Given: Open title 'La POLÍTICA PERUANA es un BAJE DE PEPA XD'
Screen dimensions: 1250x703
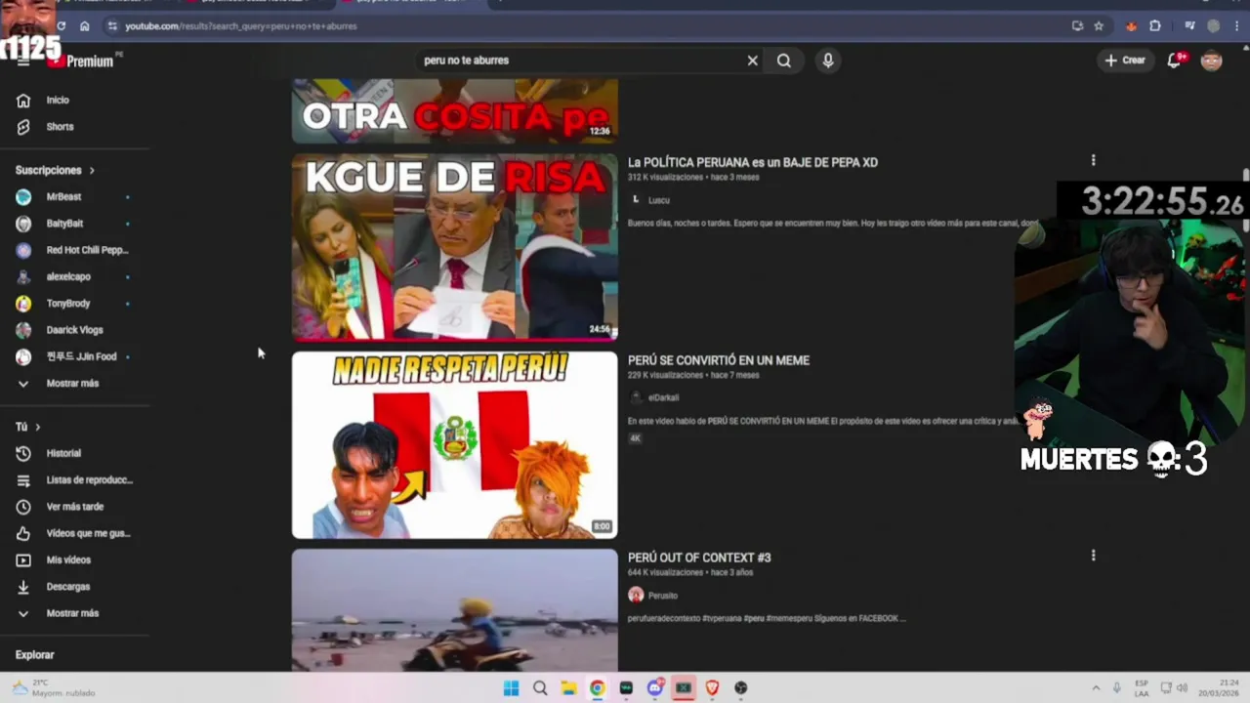Looking at the screenshot, I should point(752,162).
